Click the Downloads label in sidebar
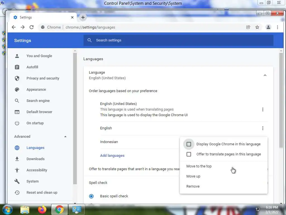This screenshot has width=286, height=215. point(35,159)
